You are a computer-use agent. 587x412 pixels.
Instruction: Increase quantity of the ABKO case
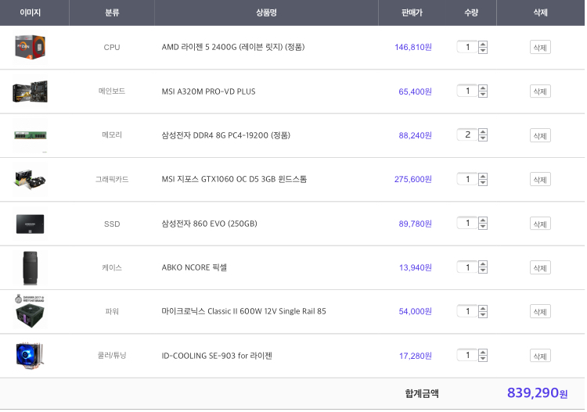coord(483,264)
